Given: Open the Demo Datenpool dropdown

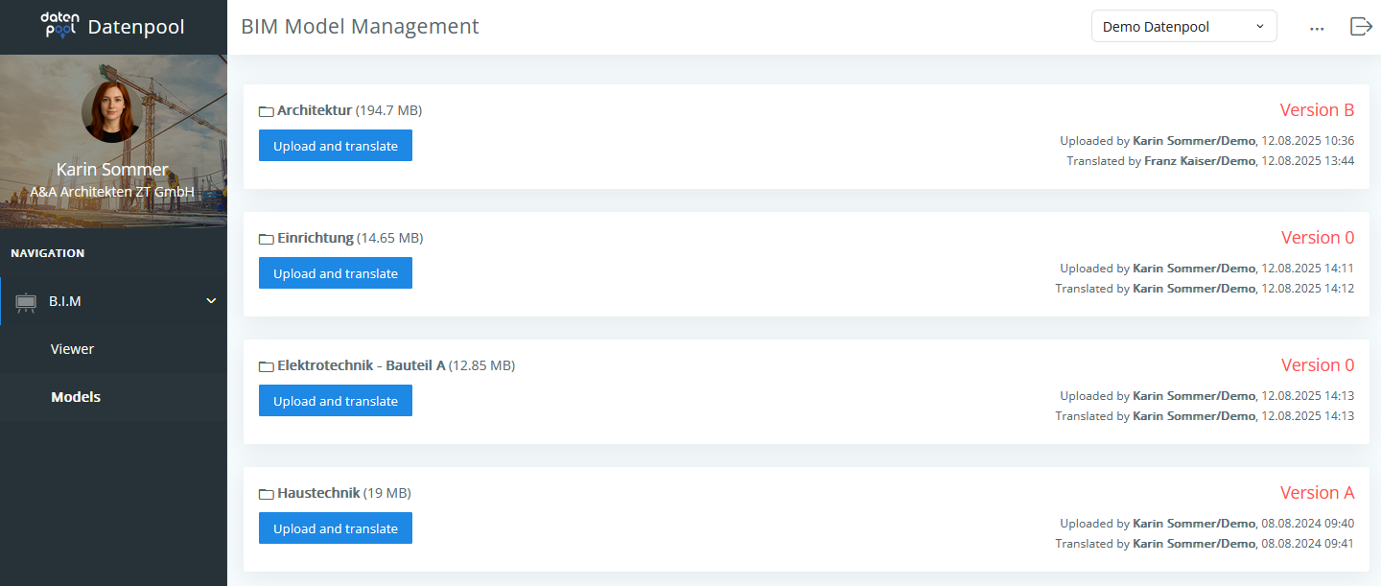Looking at the screenshot, I should 1183,27.
